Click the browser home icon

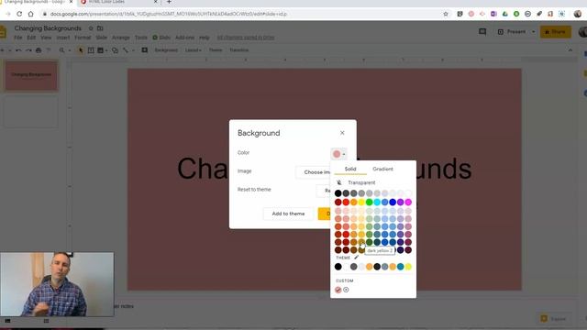click(x=30, y=14)
